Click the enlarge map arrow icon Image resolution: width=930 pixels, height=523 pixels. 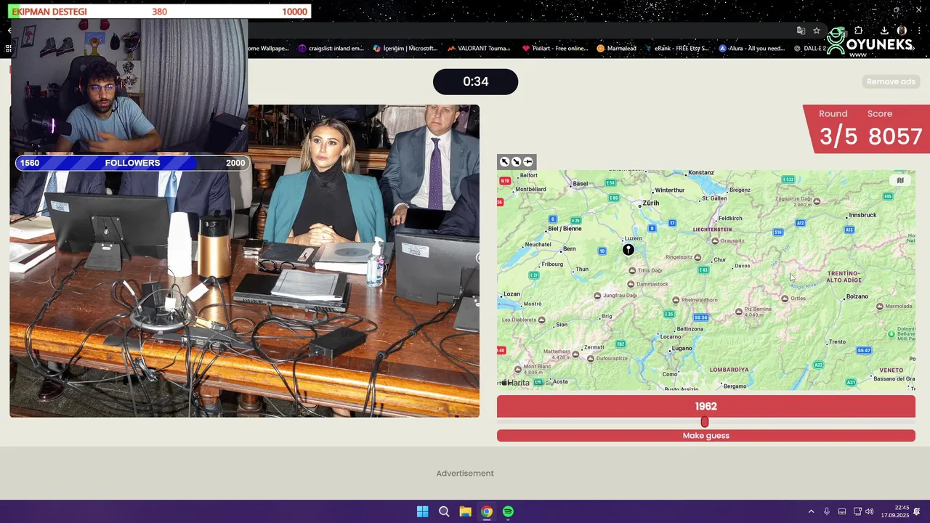(504, 162)
